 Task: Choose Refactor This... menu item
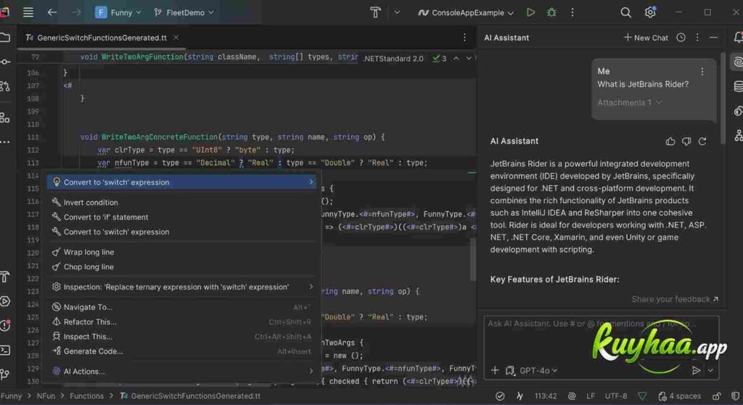pyautogui.click(x=181, y=322)
